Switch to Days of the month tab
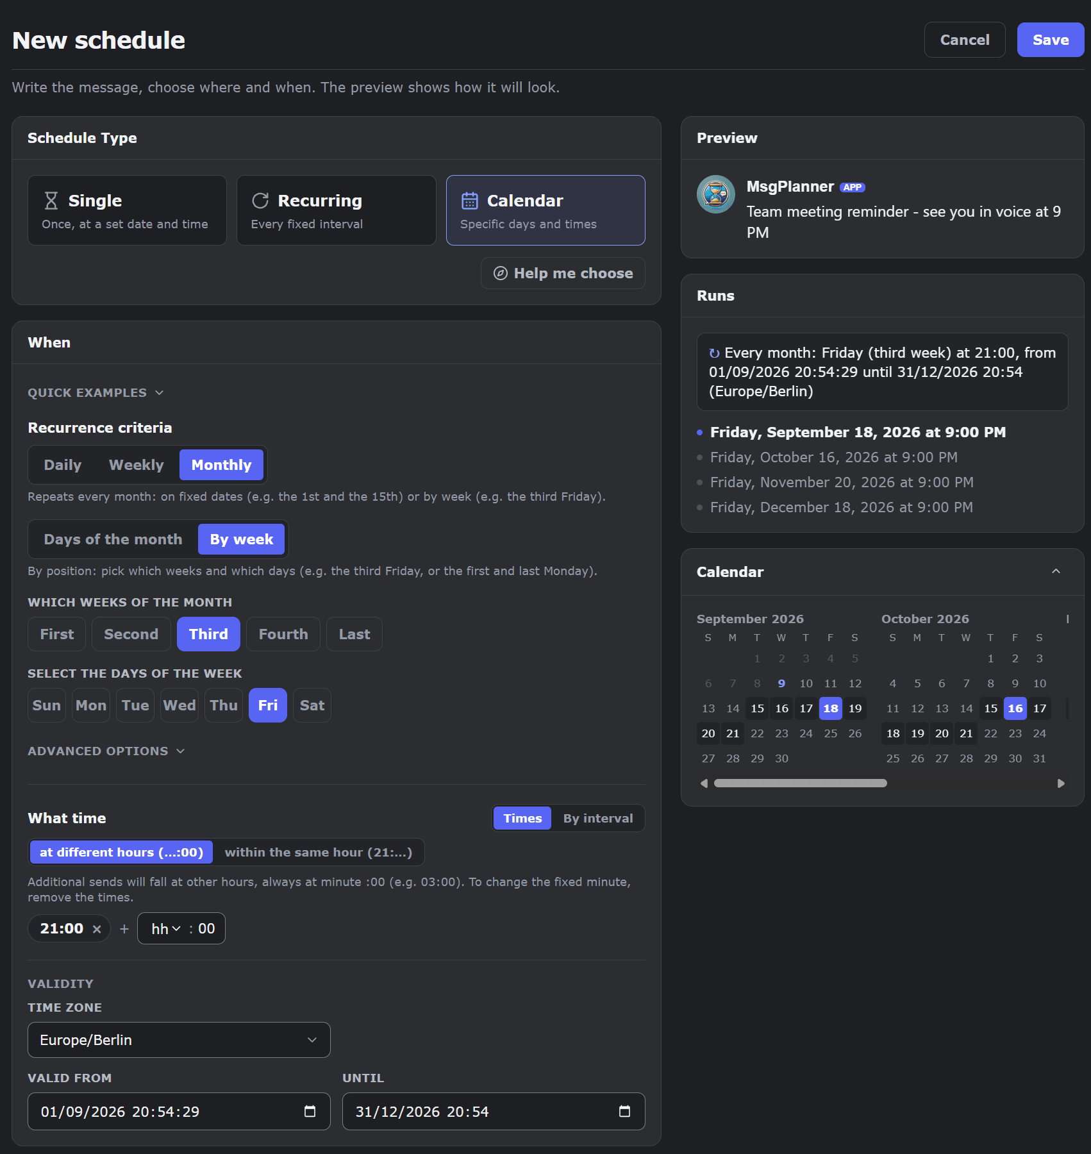The height and width of the screenshot is (1154, 1091). click(x=113, y=539)
